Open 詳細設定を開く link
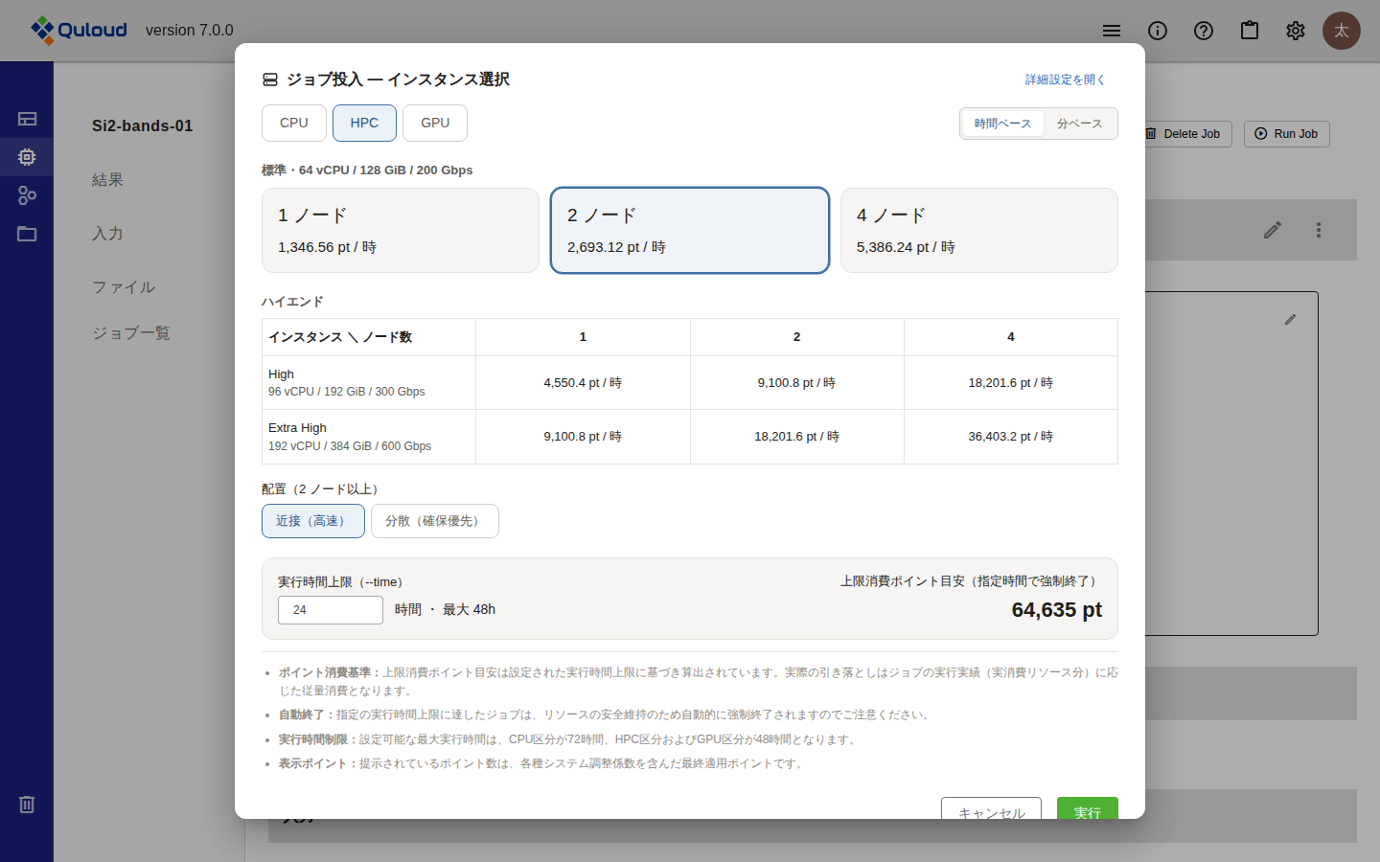 point(1065,79)
